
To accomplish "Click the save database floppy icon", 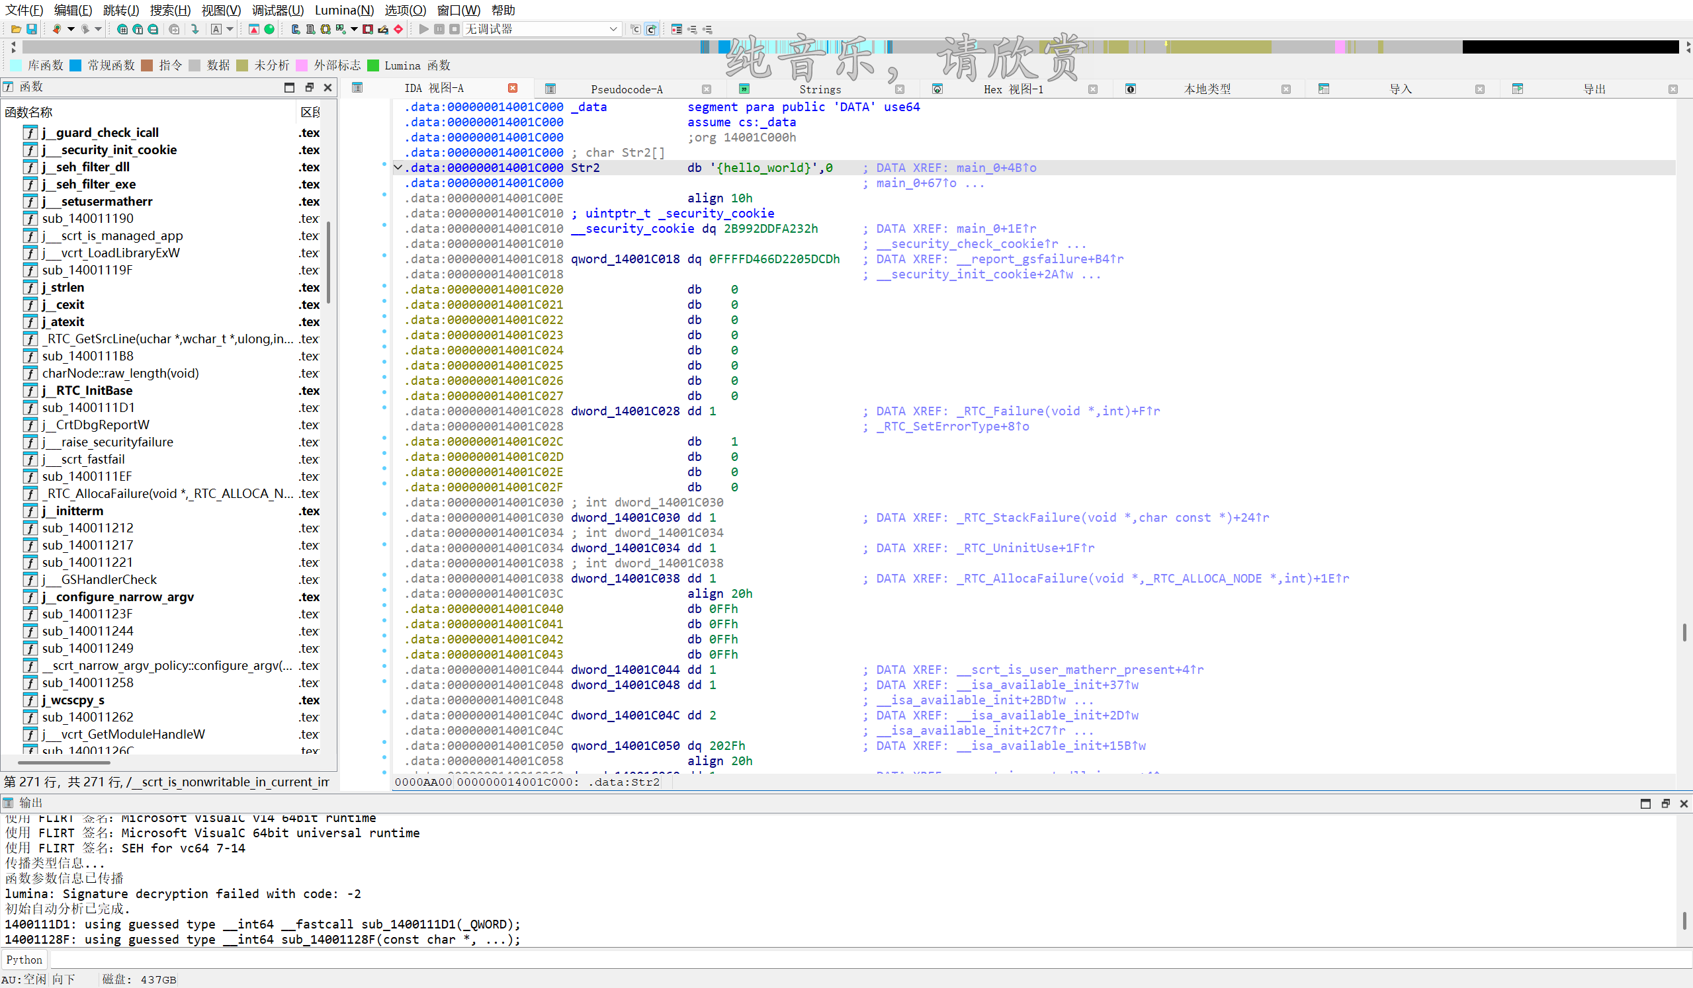I will pyautogui.click(x=32, y=29).
